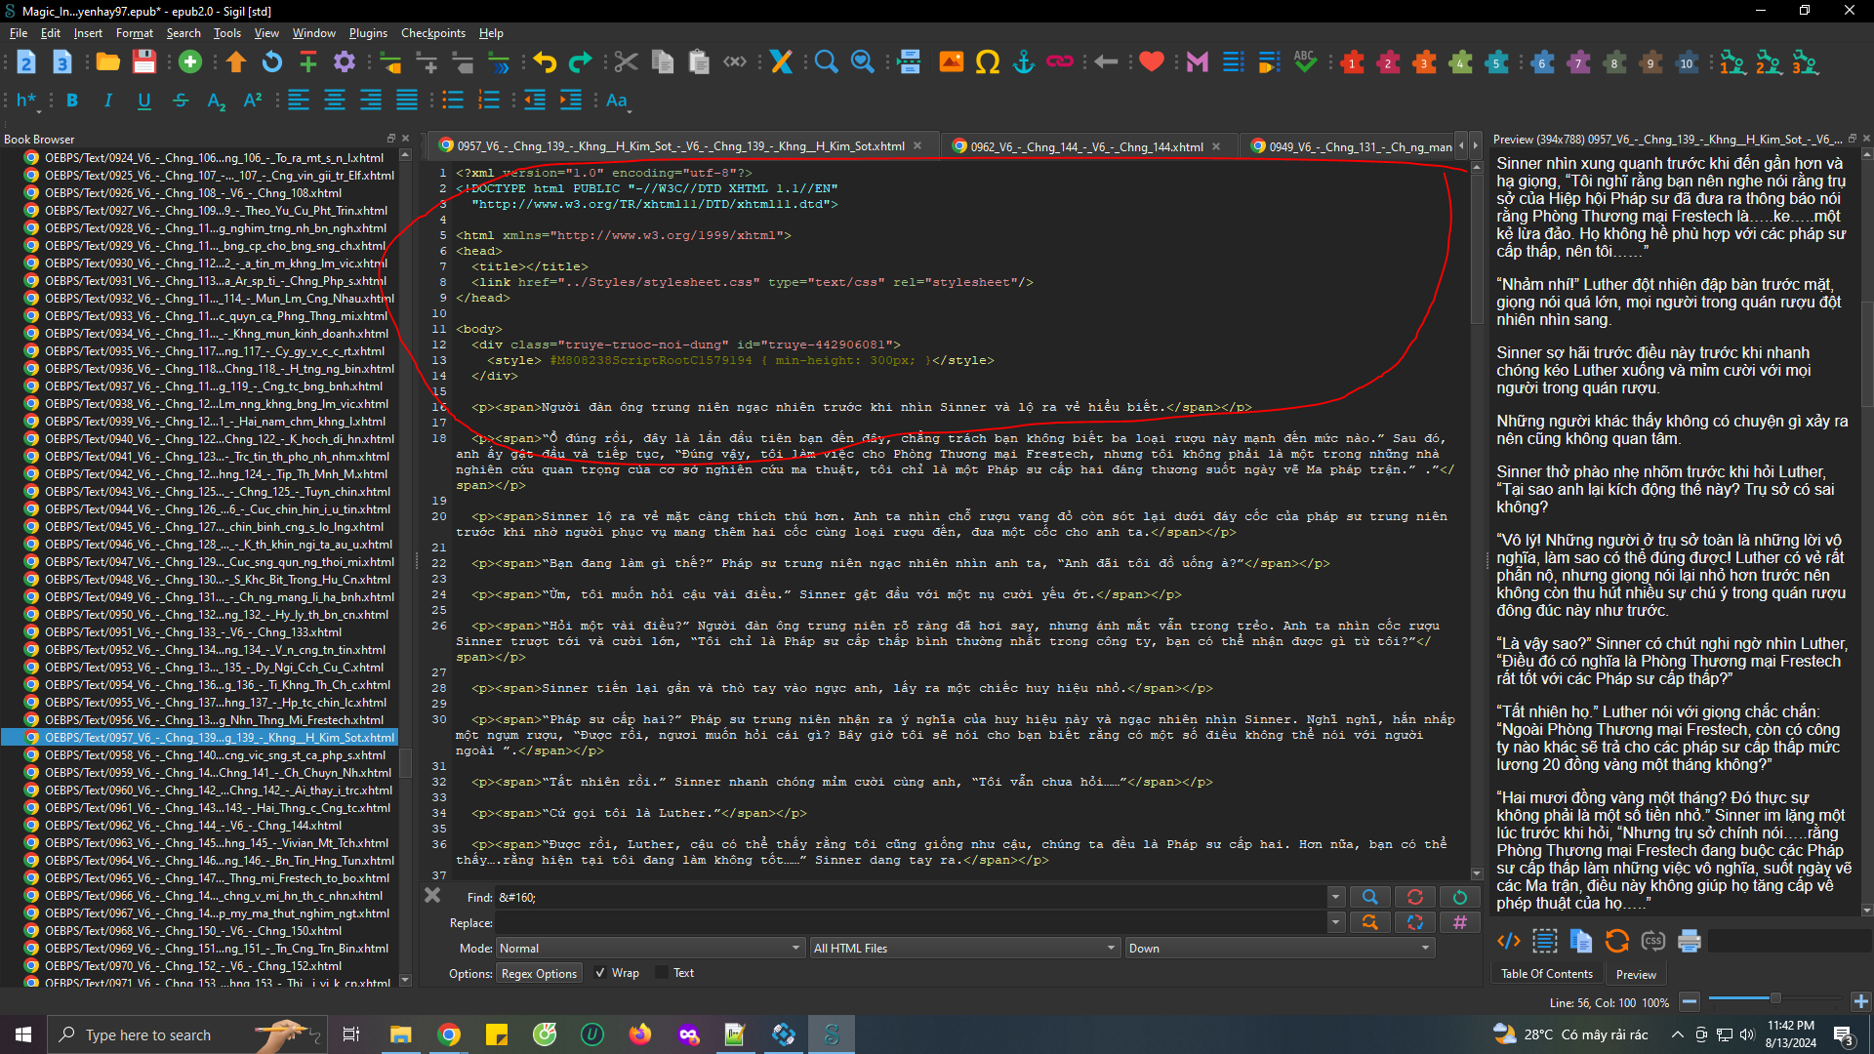Open the Checkpoints menu
This screenshot has width=1874, height=1054.
(433, 33)
